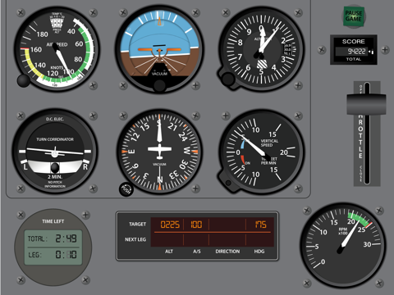Click the heading indicator compass
Image resolution: width=394 pixels, height=295 pixels.
[159, 151]
